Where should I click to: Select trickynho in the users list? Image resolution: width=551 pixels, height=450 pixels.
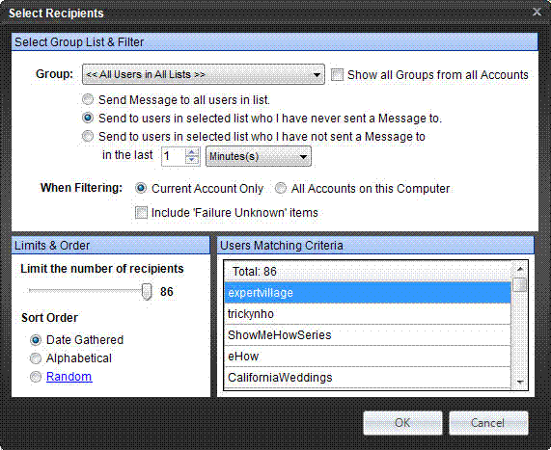click(x=368, y=314)
